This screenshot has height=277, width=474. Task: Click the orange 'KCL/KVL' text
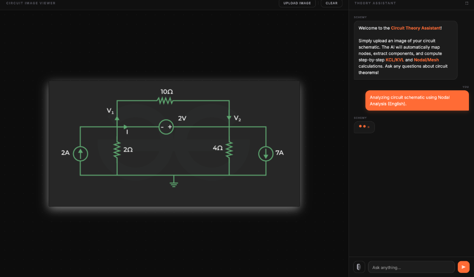click(x=394, y=60)
